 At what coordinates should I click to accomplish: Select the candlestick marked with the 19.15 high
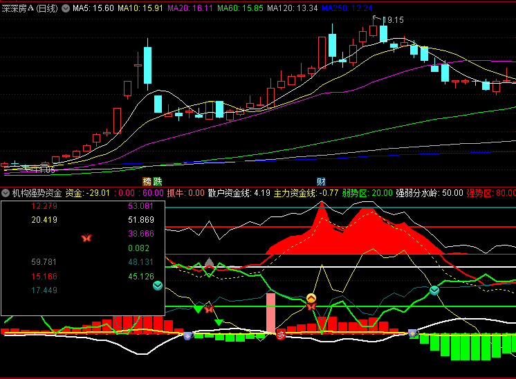pos(374,28)
